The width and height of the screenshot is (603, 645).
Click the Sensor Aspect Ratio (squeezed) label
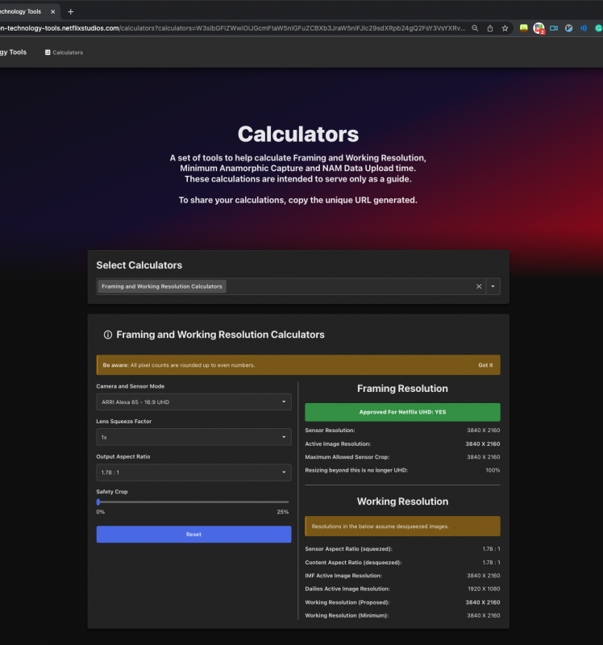pyautogui.click(x=348, y=549)
